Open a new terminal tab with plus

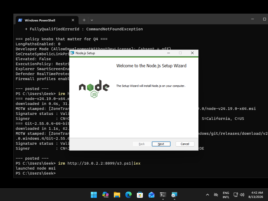pyautogui.click(x=84, y=20)
